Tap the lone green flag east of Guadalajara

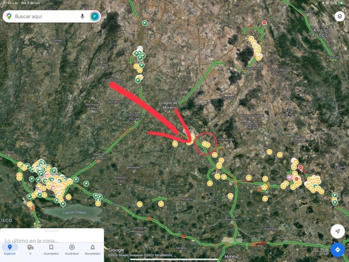86,183
